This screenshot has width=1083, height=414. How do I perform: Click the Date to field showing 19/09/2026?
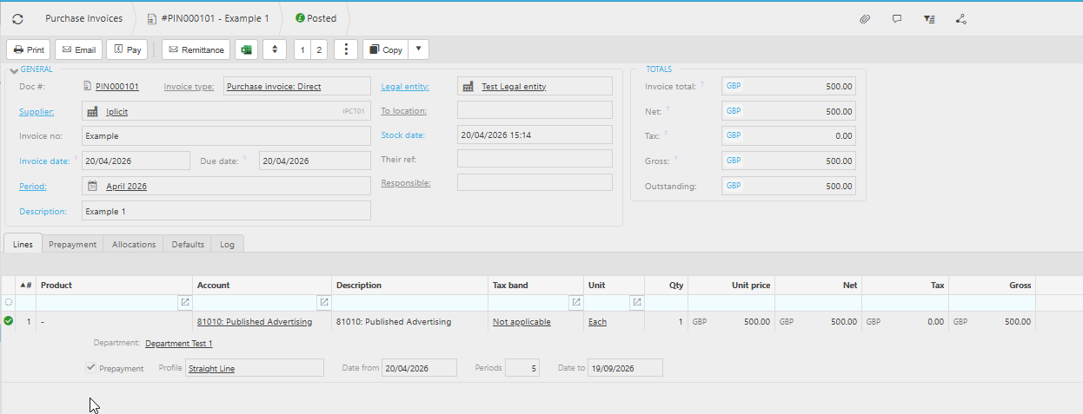(625, 368)
